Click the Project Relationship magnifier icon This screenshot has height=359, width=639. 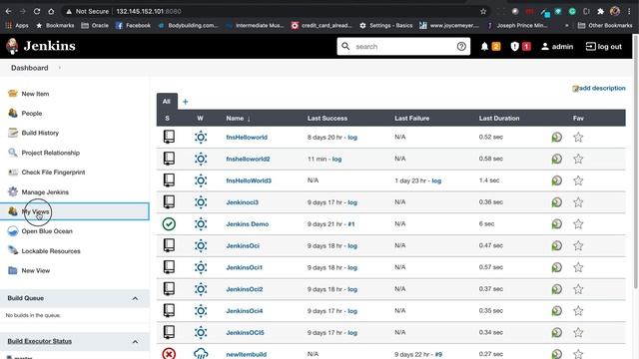point(13,153)
